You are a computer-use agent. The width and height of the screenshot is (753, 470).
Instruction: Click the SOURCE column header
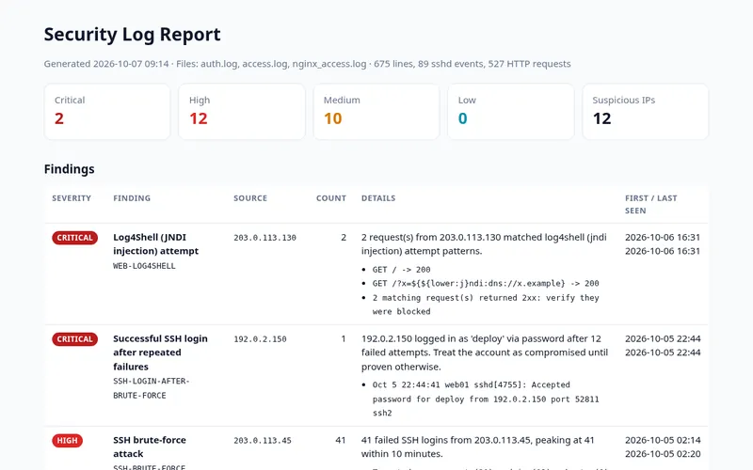(x=250, y=198)
